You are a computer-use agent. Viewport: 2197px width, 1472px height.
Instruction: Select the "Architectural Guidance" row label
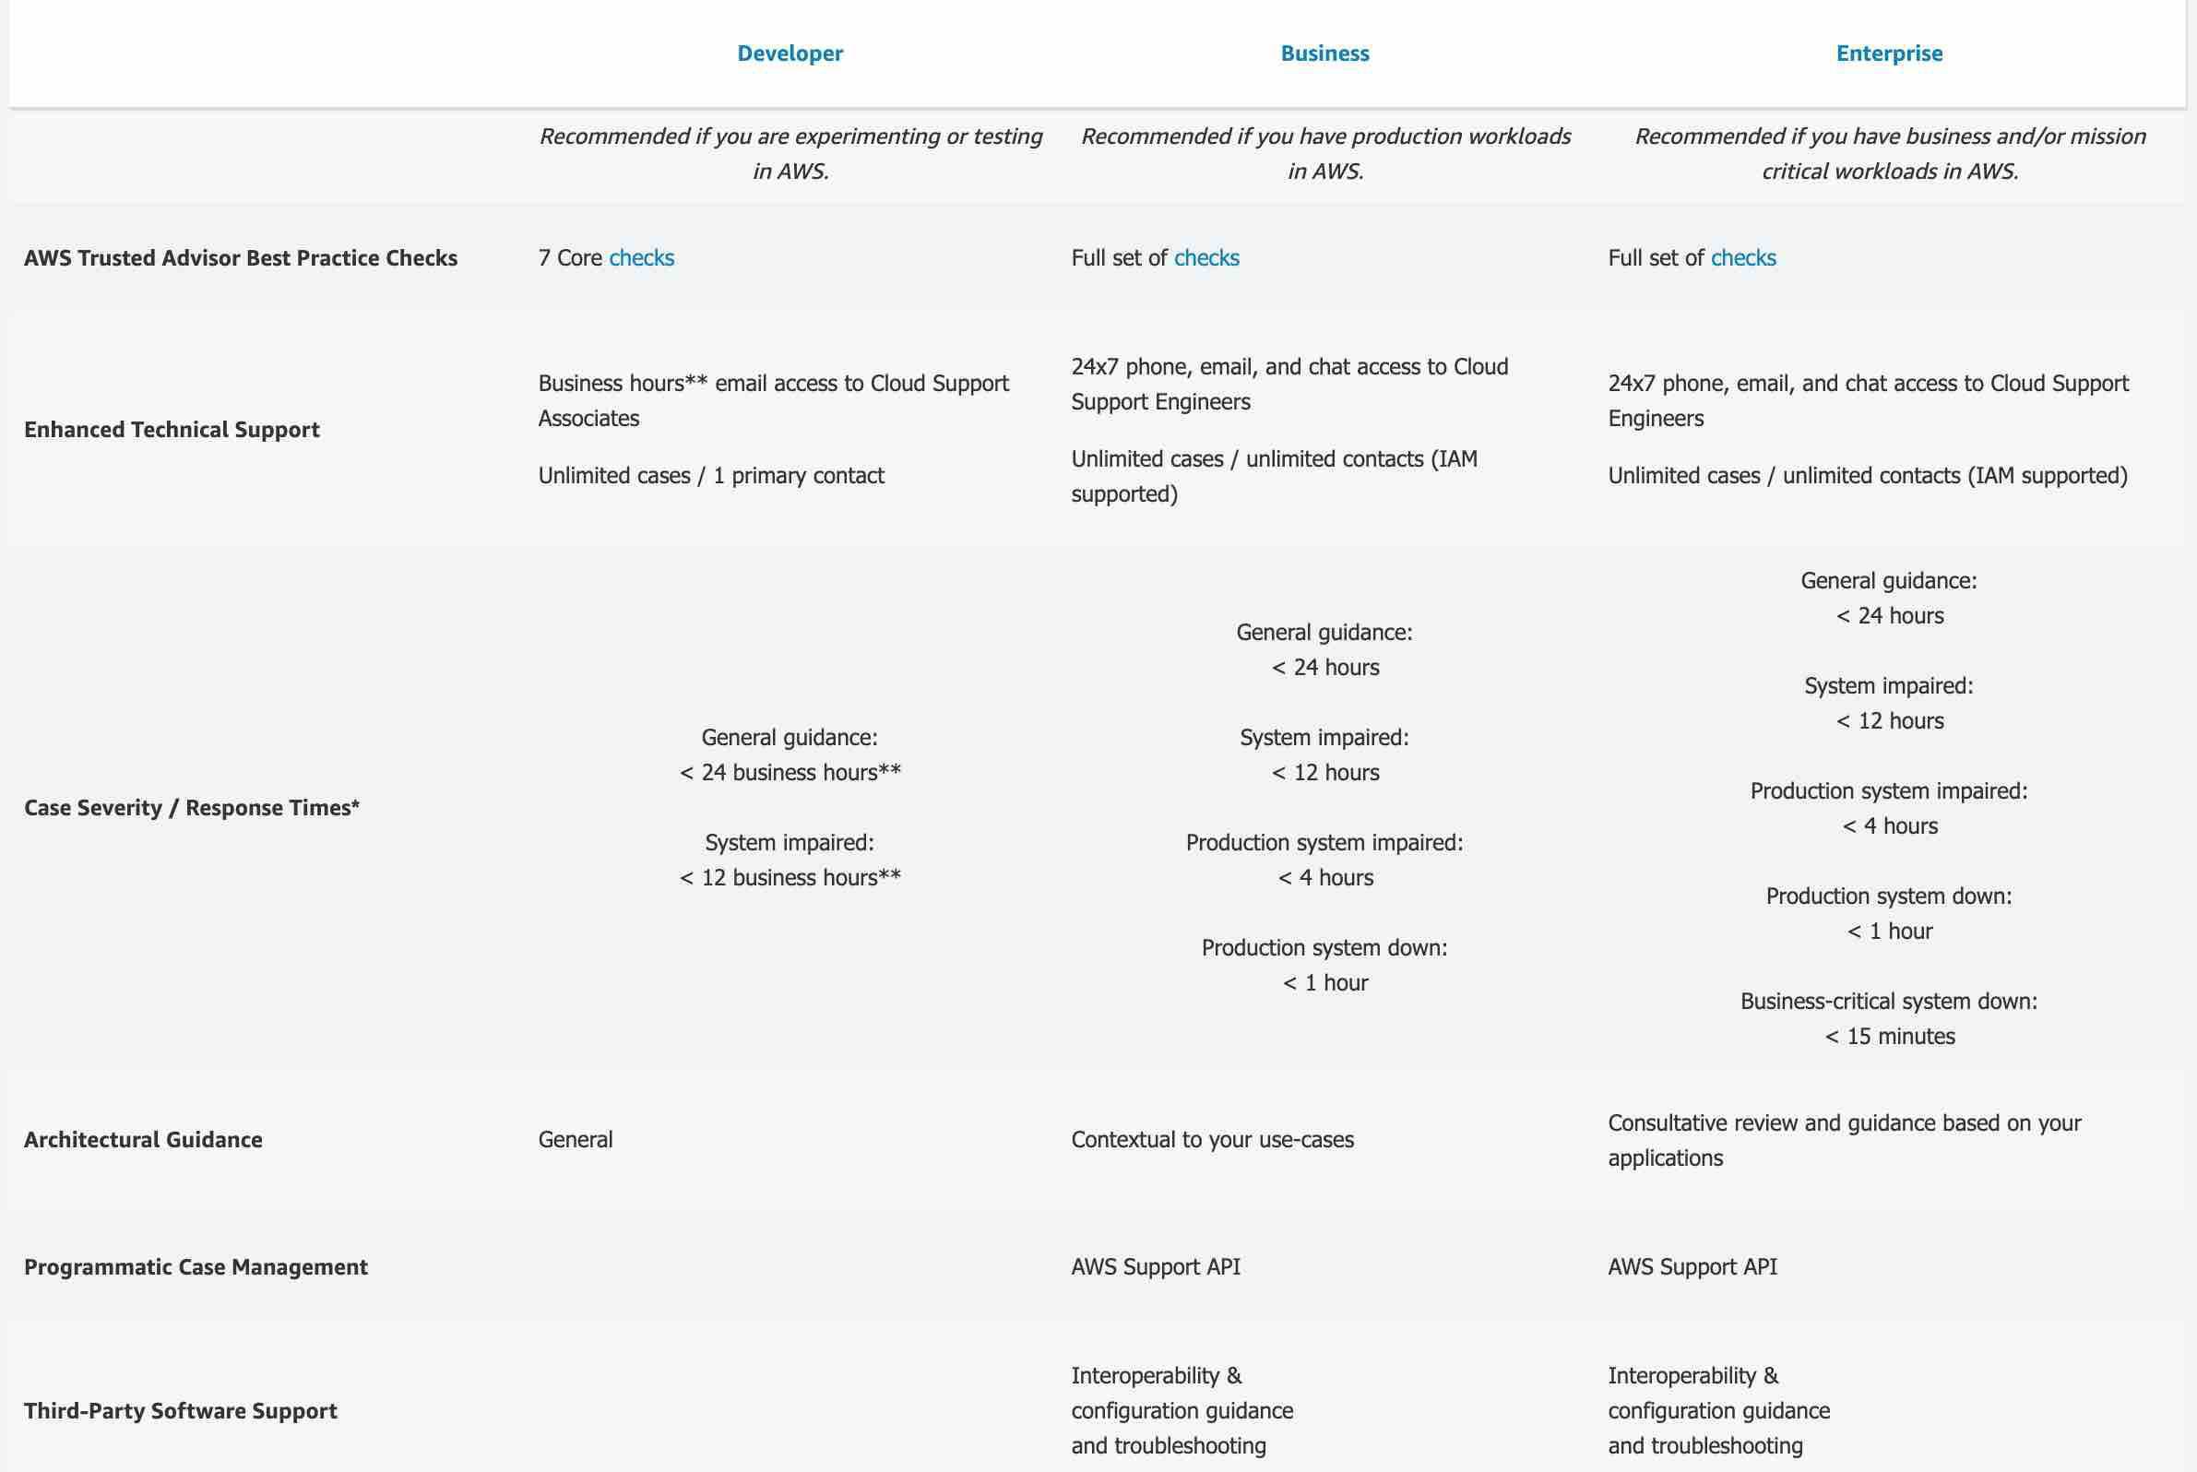[143, 1140]
